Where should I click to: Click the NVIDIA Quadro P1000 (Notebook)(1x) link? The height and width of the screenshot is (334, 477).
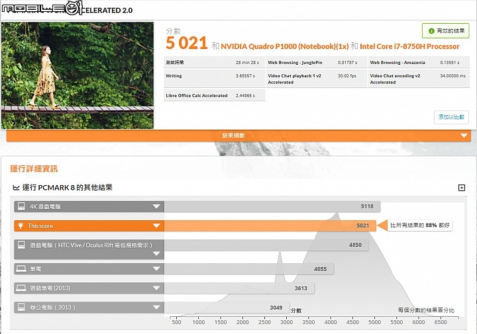285,46
